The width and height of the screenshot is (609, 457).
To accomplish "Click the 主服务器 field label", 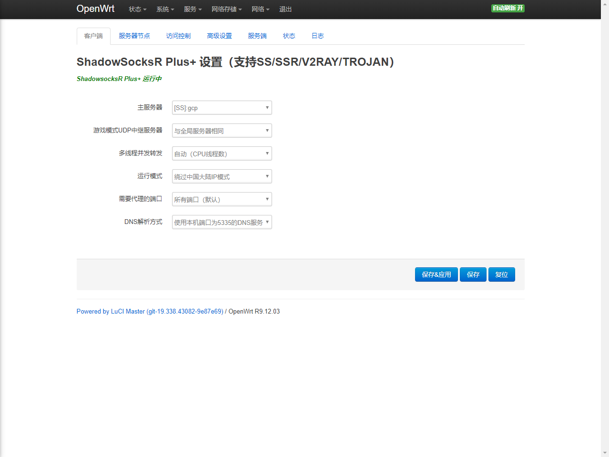I will (x=150, y=107).
